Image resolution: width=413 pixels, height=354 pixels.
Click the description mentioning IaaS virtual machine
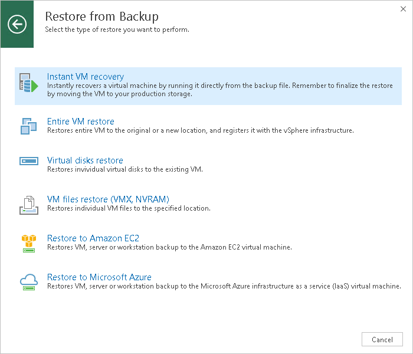[x=224, y=286]
